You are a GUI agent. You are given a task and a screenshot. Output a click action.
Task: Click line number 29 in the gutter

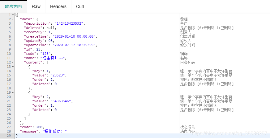coord(9,136)
